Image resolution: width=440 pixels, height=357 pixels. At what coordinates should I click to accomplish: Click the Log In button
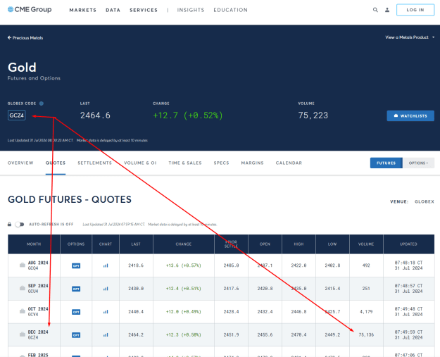pyautogui.click(x=415, y=10)
